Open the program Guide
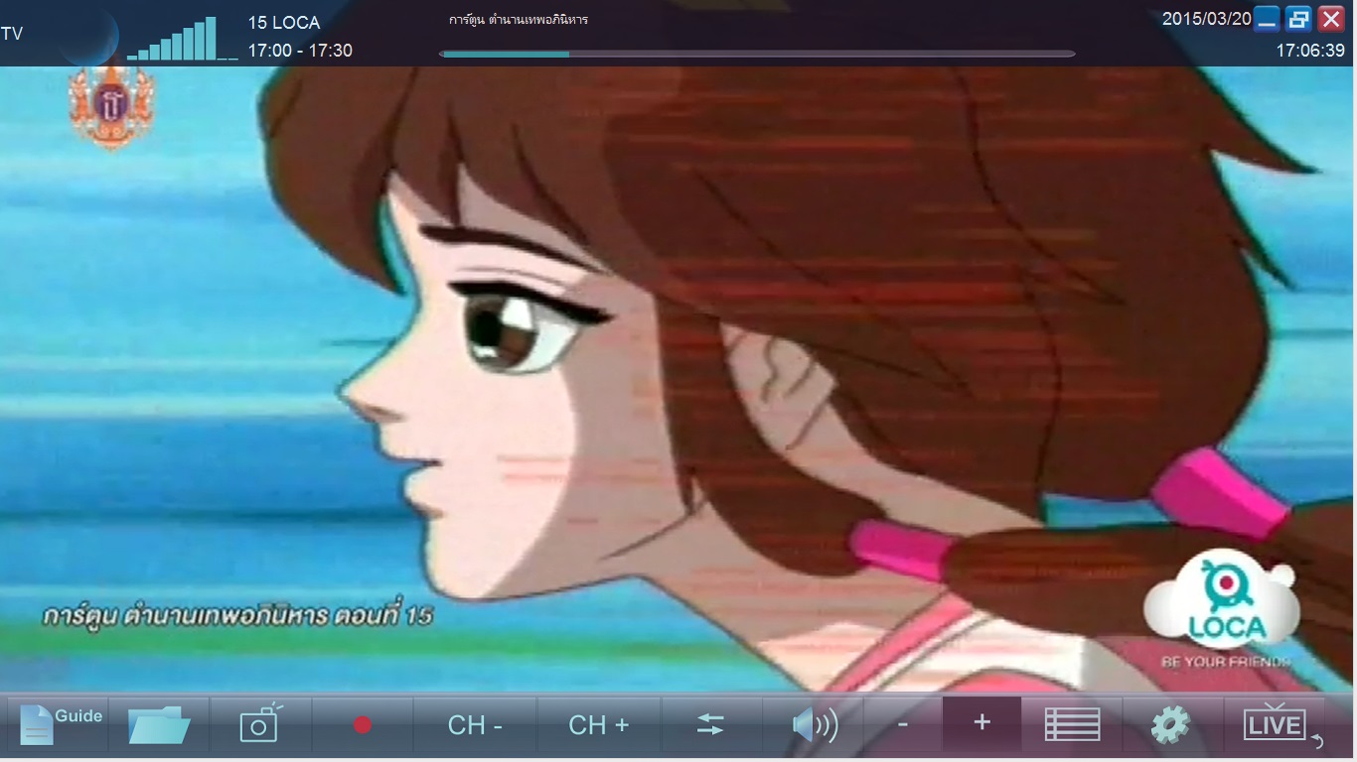Viewport: 1357px width, 762px height. [60, 725]
